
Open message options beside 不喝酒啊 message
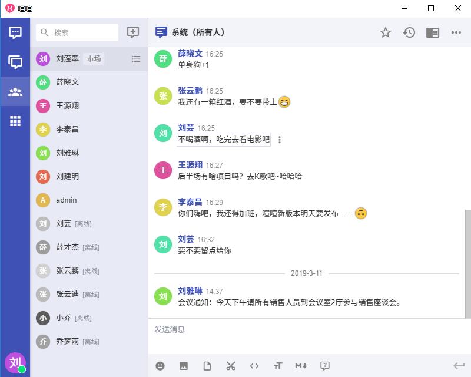280,140
